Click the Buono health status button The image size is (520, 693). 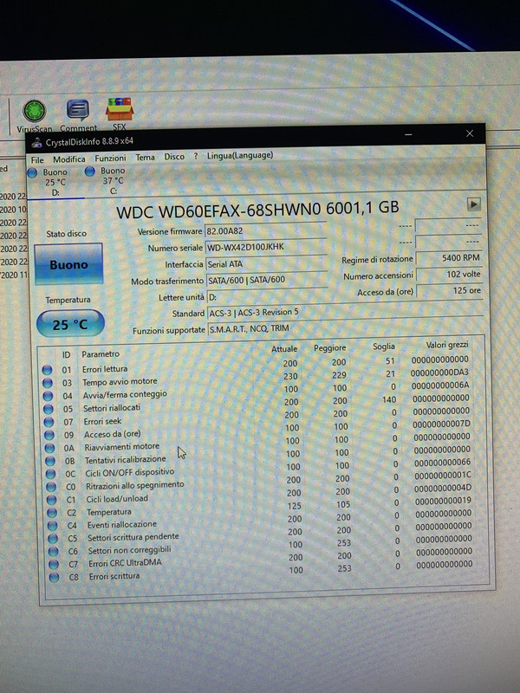tap(68, 264)
